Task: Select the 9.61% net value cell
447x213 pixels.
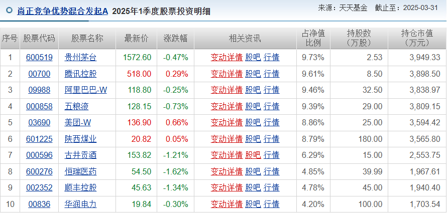Action: tap(313, 74)
